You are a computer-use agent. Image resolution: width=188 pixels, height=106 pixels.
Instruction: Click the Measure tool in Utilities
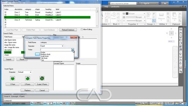click(161, 16)
